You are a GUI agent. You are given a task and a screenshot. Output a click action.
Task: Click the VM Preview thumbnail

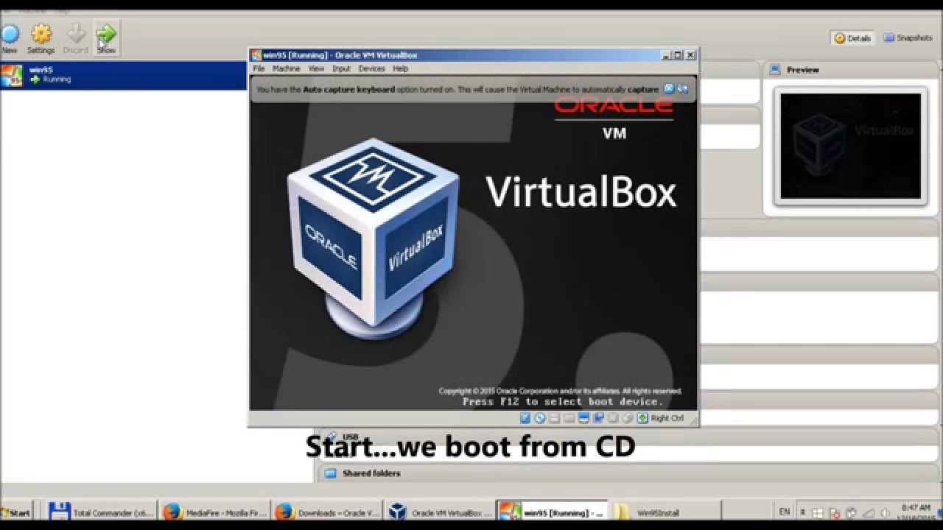(x=850, y=146)
